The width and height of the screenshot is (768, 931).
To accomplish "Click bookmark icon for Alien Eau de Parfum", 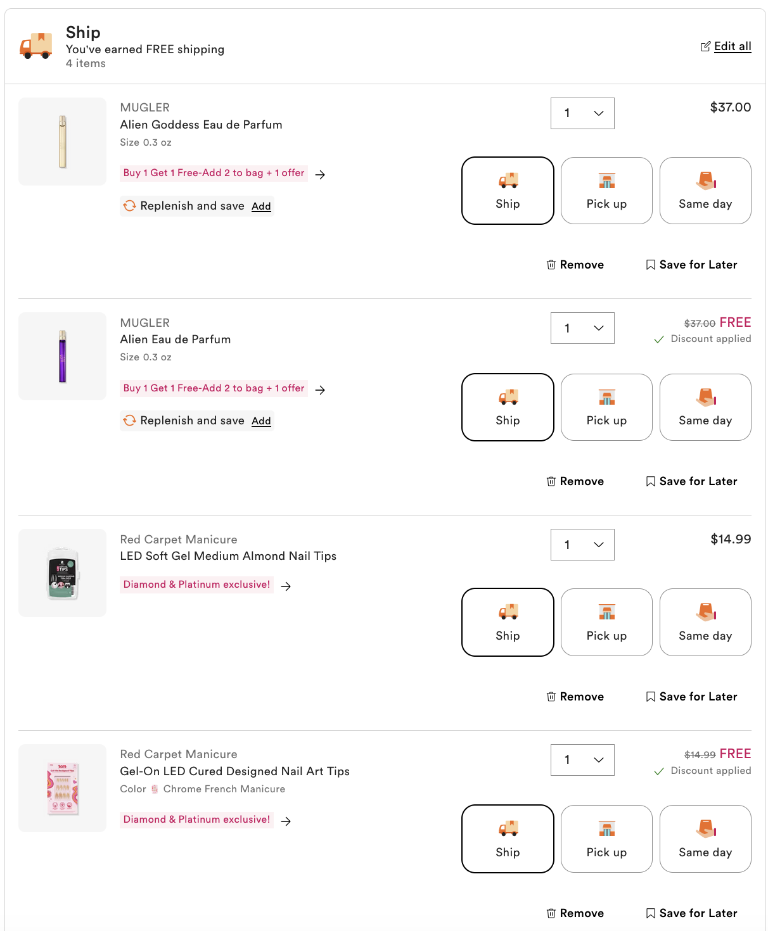I will click(650, 481).
